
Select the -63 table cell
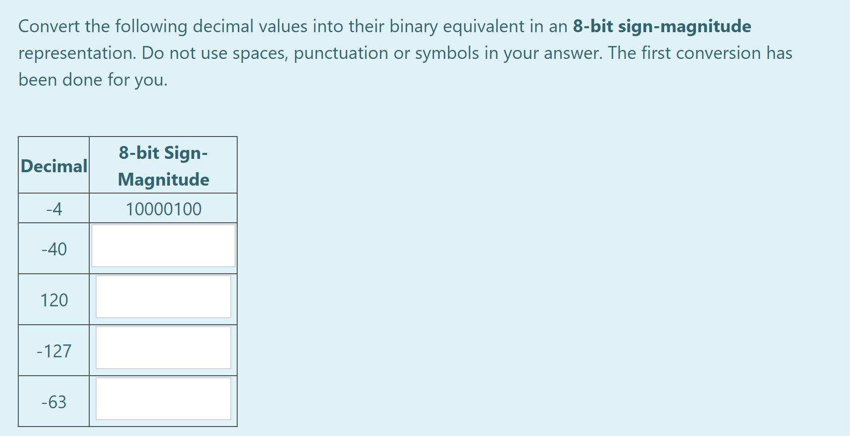coord(53,402)
